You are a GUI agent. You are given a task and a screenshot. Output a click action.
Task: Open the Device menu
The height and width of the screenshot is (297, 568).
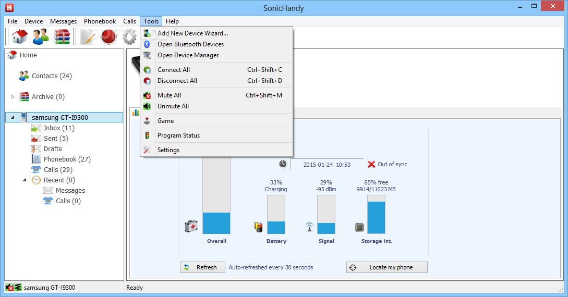pyautogui.click(x=34, y=21)
